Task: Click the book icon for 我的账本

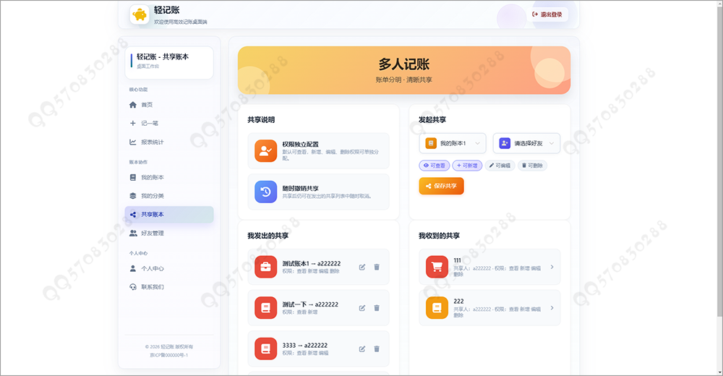Action: coord(133,177)
